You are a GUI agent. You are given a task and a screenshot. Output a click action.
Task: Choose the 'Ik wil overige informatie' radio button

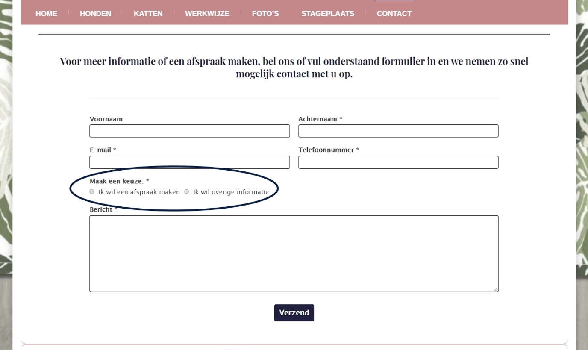coord(187,192)
